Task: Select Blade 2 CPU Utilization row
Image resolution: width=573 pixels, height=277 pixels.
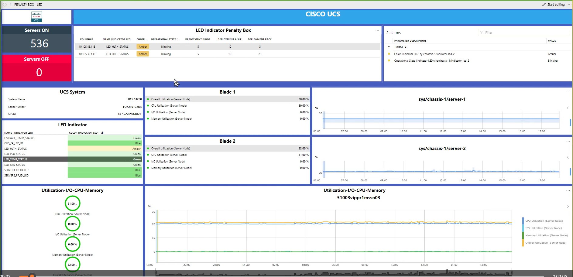Action: coord(228,155)
